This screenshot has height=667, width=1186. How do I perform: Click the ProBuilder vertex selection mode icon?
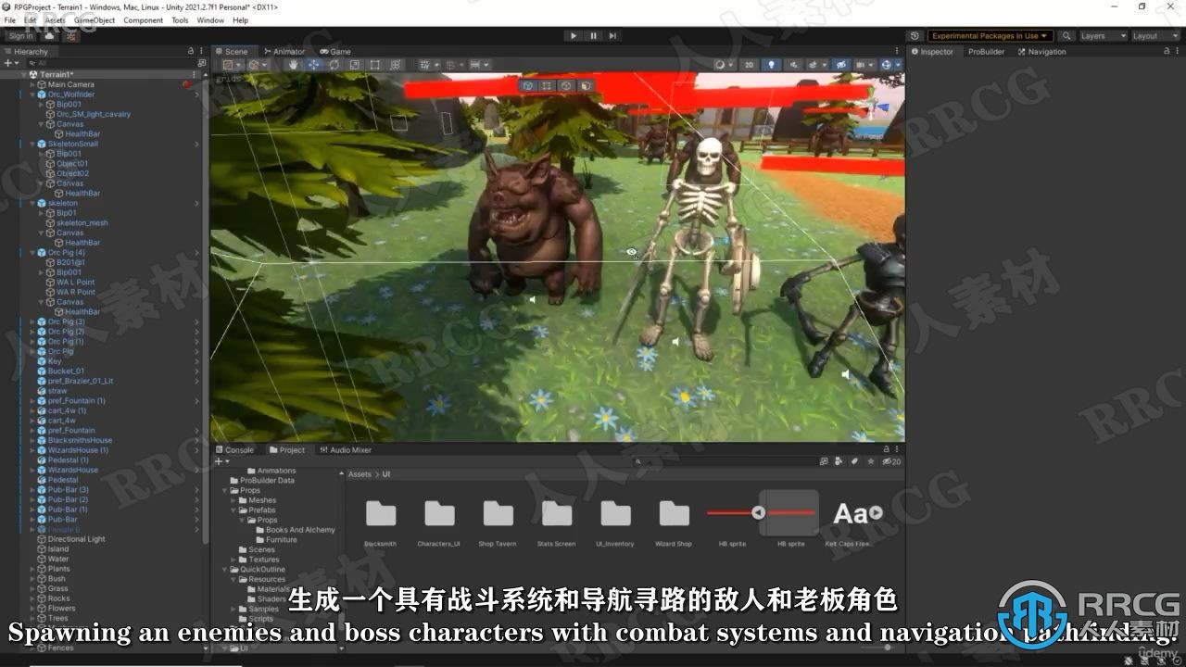click(548, 85)
